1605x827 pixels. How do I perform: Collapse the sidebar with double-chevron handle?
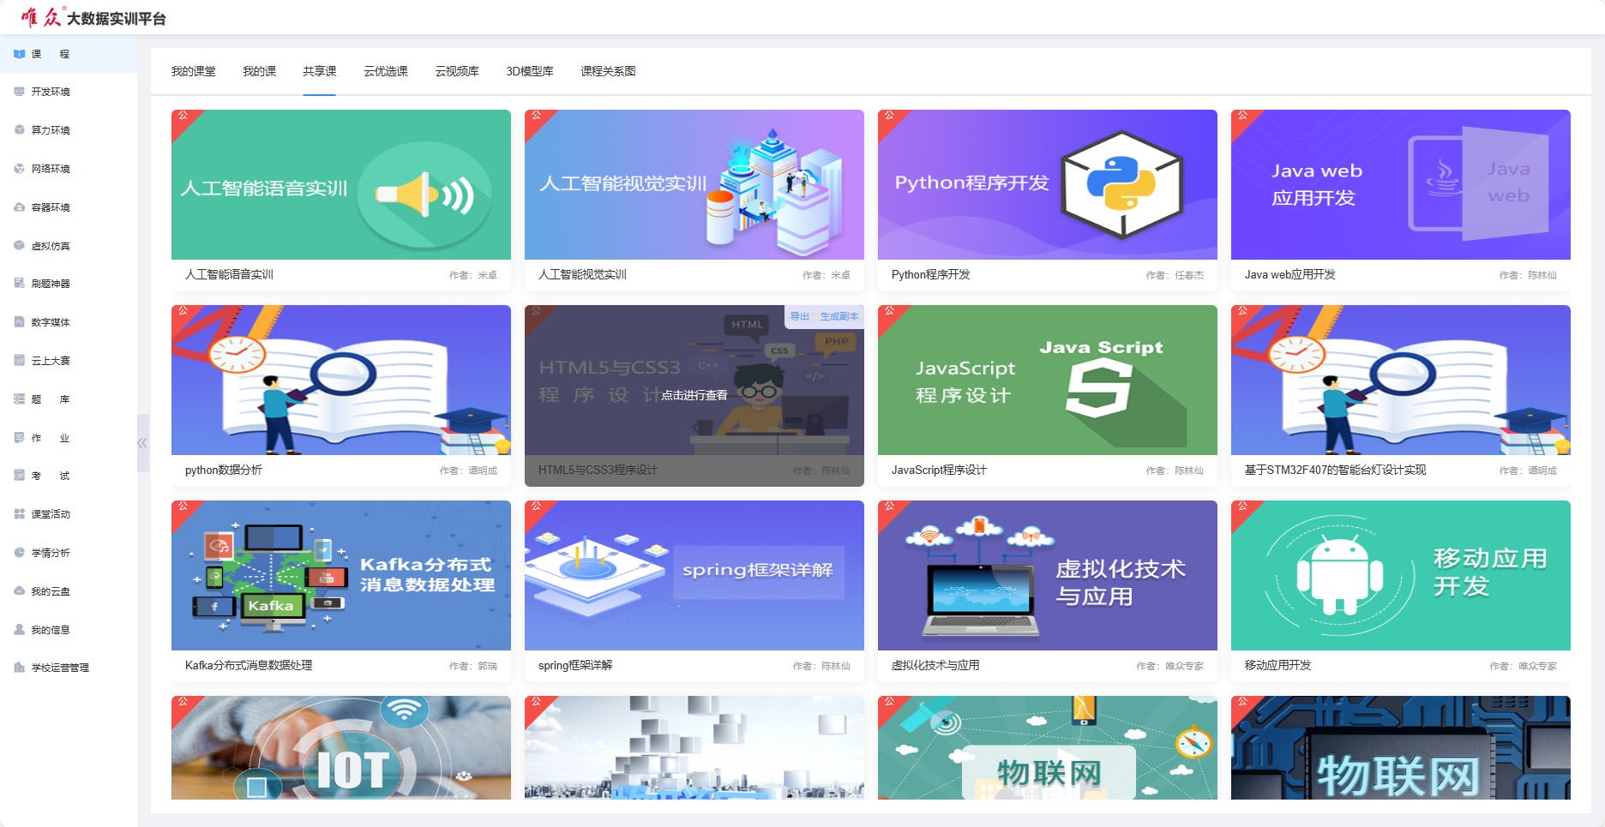point(142,443)
